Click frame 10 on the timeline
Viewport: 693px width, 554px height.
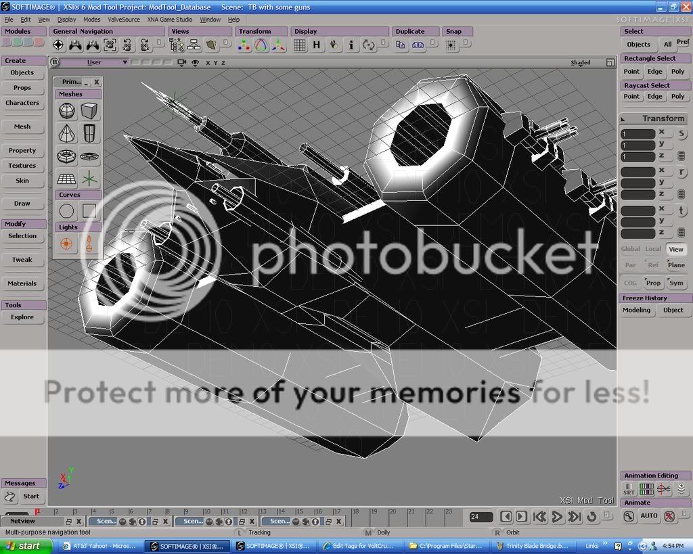(207, 512)
